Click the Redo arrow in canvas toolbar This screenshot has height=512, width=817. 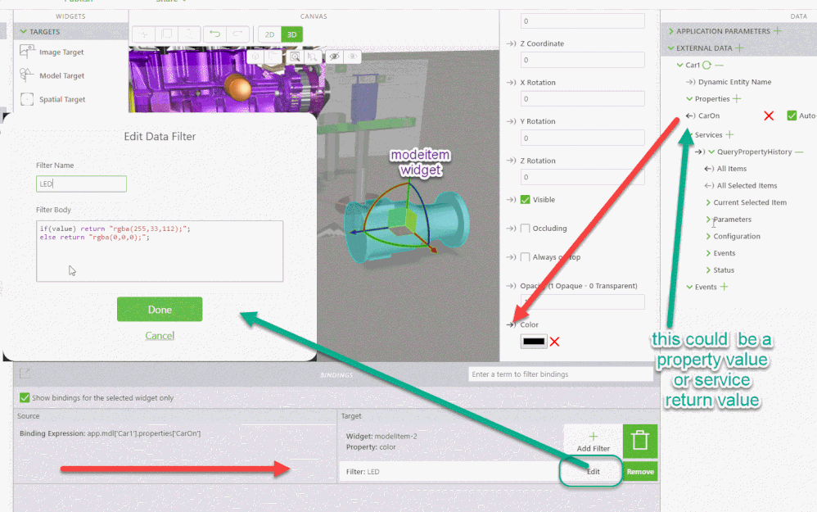point(237,34)
